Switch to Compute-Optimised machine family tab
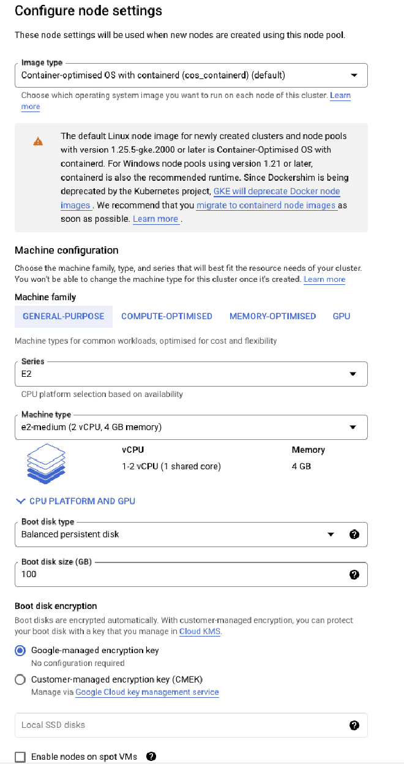 (x=166, y=316)
